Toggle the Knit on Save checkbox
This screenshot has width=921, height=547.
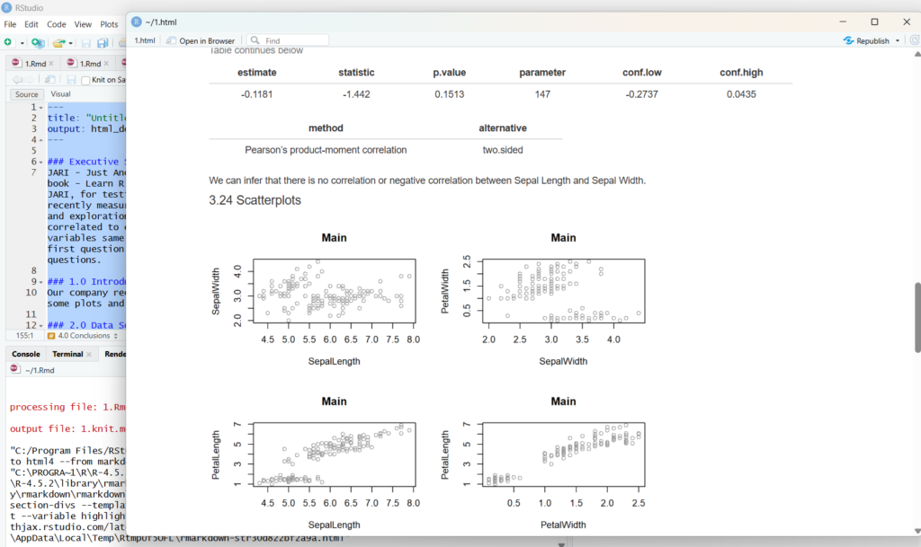click(85, 80)
